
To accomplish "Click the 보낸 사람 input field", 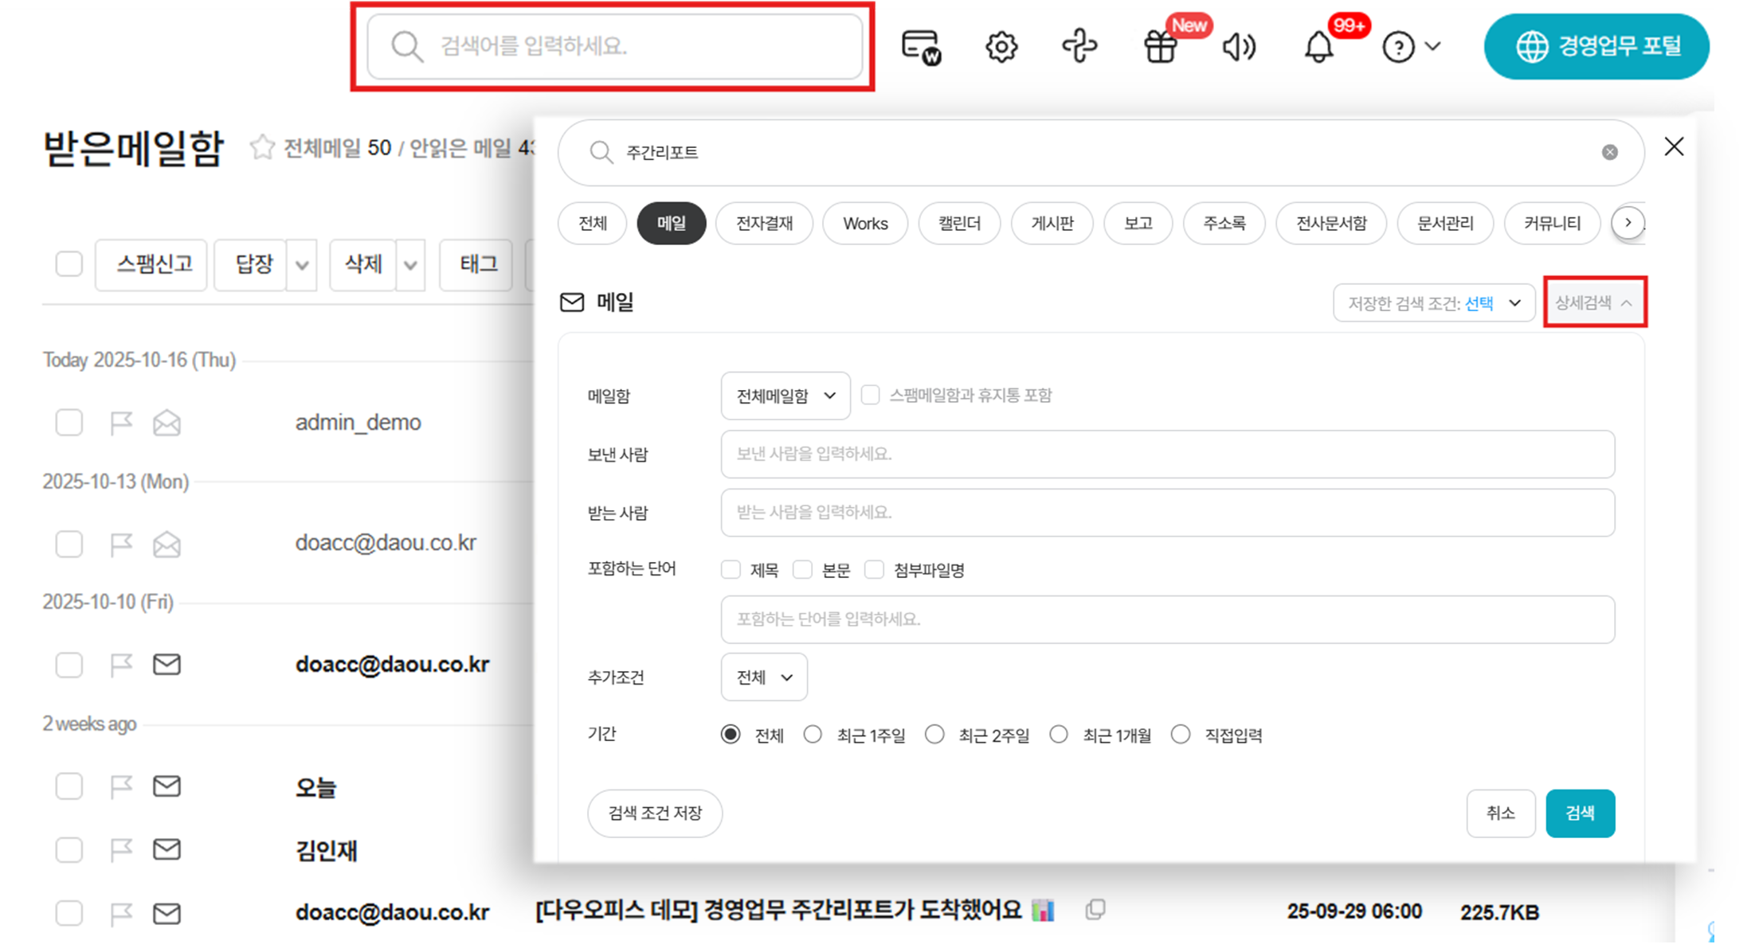I will tap(1167, 454).
